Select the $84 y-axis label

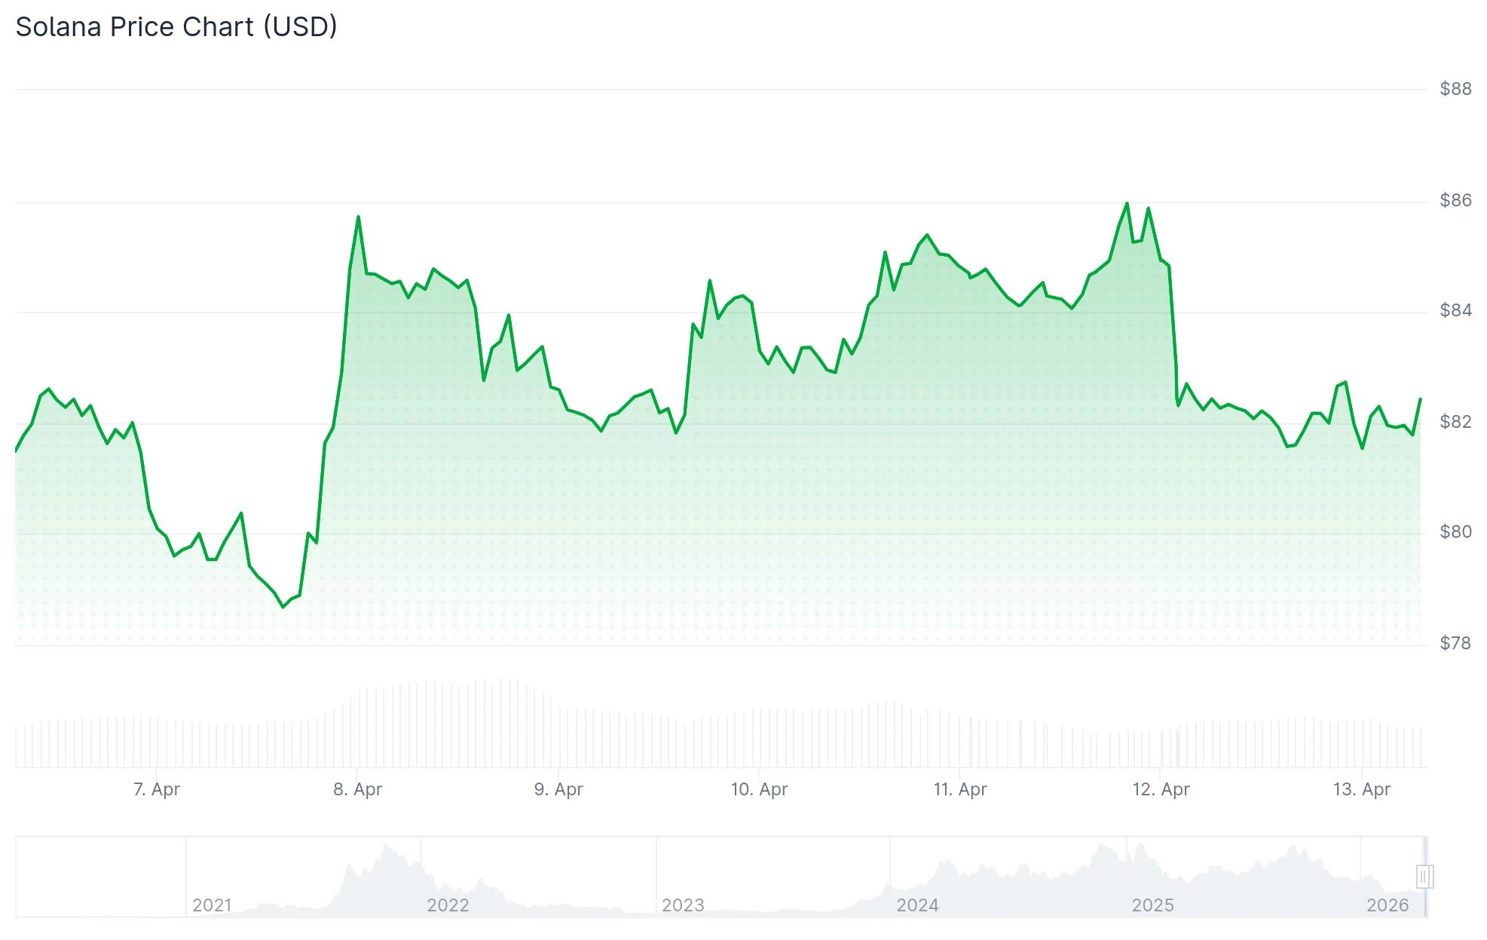[x=1455, y=310]
